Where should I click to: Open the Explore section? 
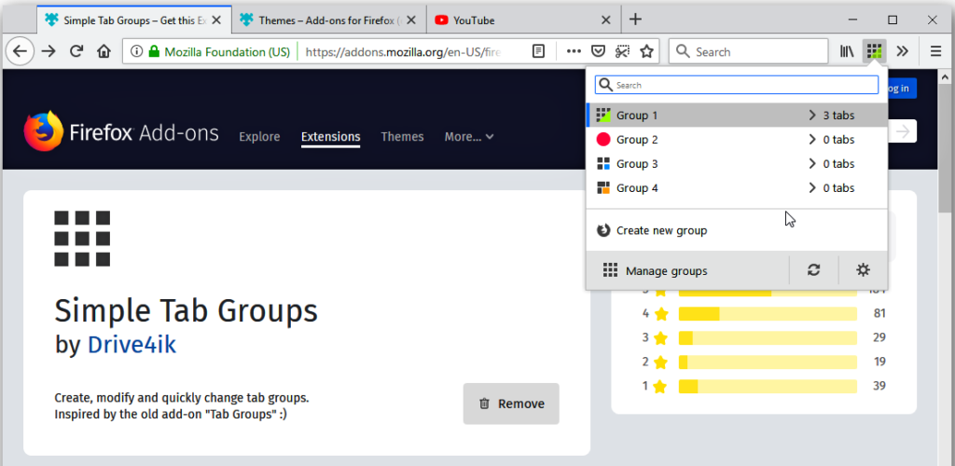[x=259, y=136]
